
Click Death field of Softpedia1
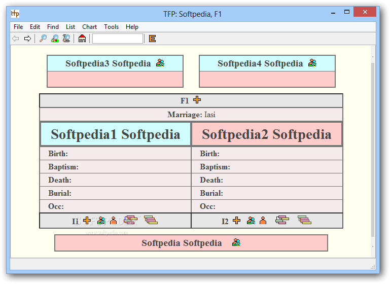116,180
